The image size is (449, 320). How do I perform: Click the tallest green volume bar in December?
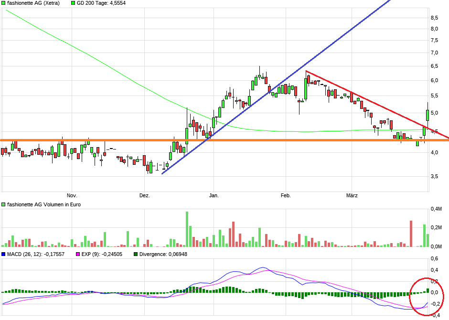187,229
